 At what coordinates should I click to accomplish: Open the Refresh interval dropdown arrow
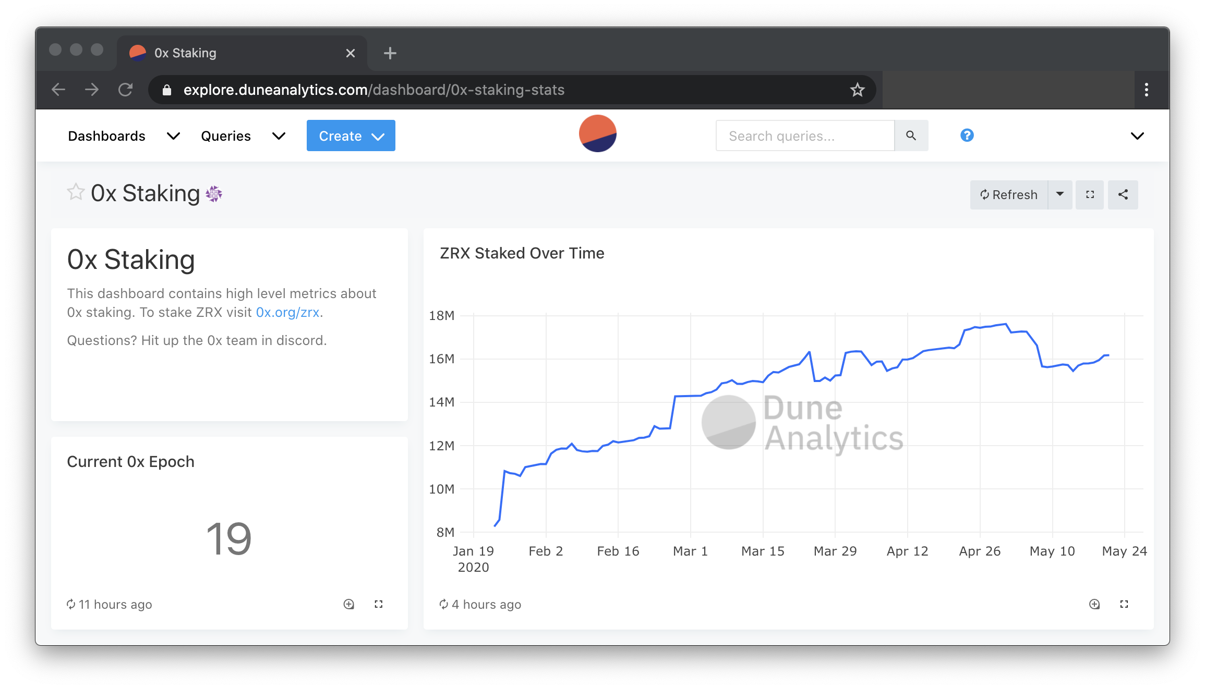coord(1059,194)
